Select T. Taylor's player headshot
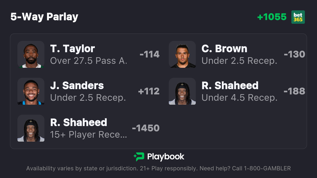Screen dimensions: 317x178 31,54
